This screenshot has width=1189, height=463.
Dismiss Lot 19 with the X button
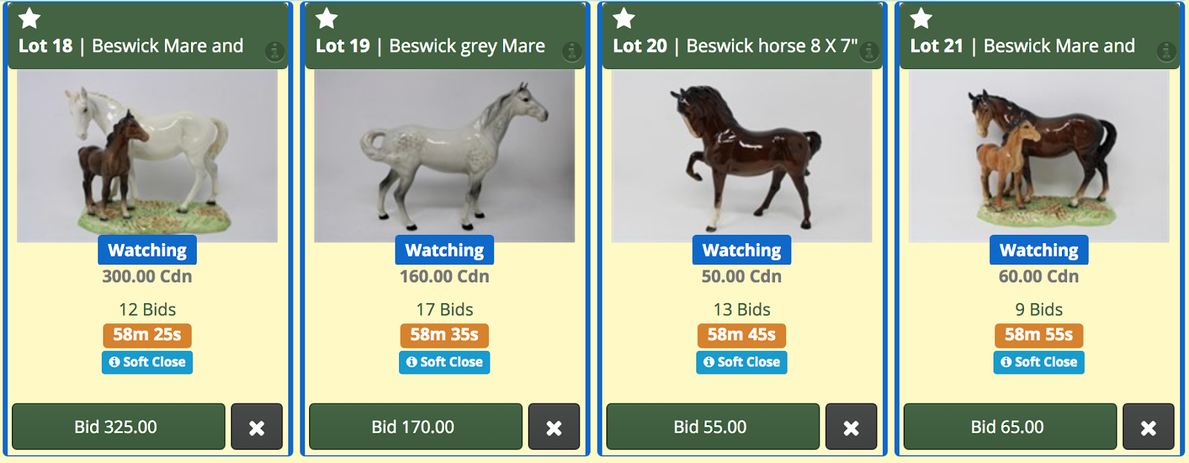coord(554,427)
